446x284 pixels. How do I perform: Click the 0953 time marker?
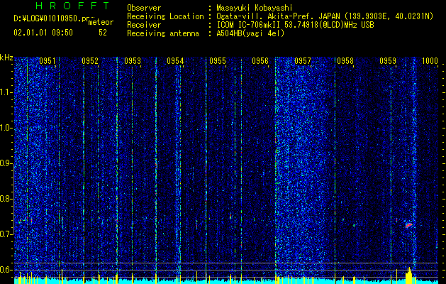point(133,61)
